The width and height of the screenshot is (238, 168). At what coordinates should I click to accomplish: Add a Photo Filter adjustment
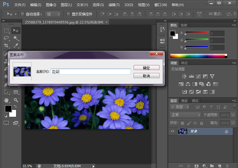coord(202,84)
